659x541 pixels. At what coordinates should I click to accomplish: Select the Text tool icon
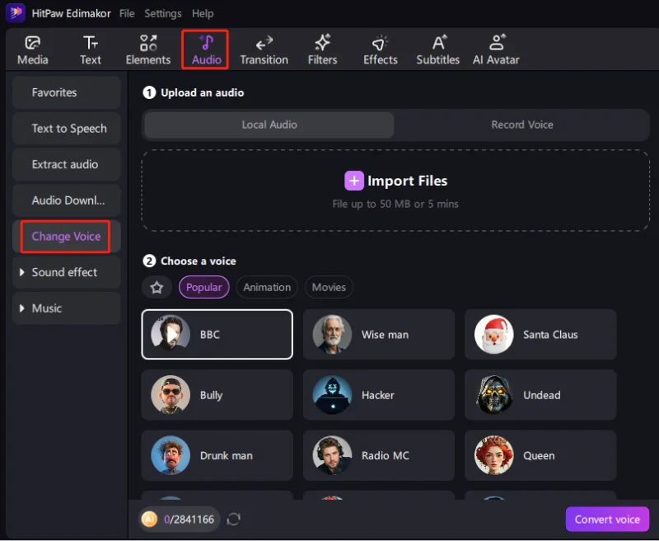coord(91,48)
